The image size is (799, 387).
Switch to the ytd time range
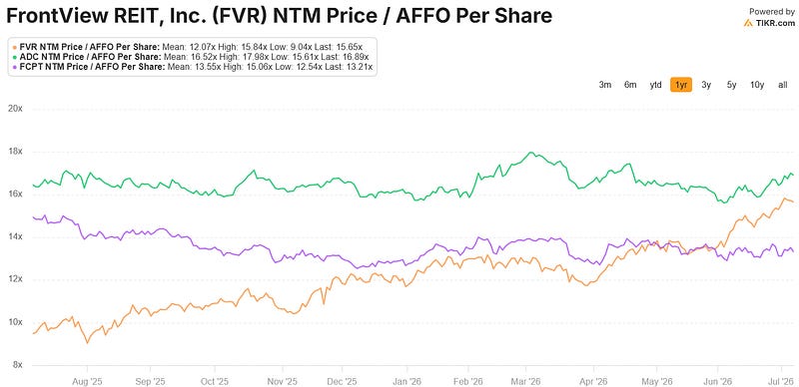(x=656, y=85)
